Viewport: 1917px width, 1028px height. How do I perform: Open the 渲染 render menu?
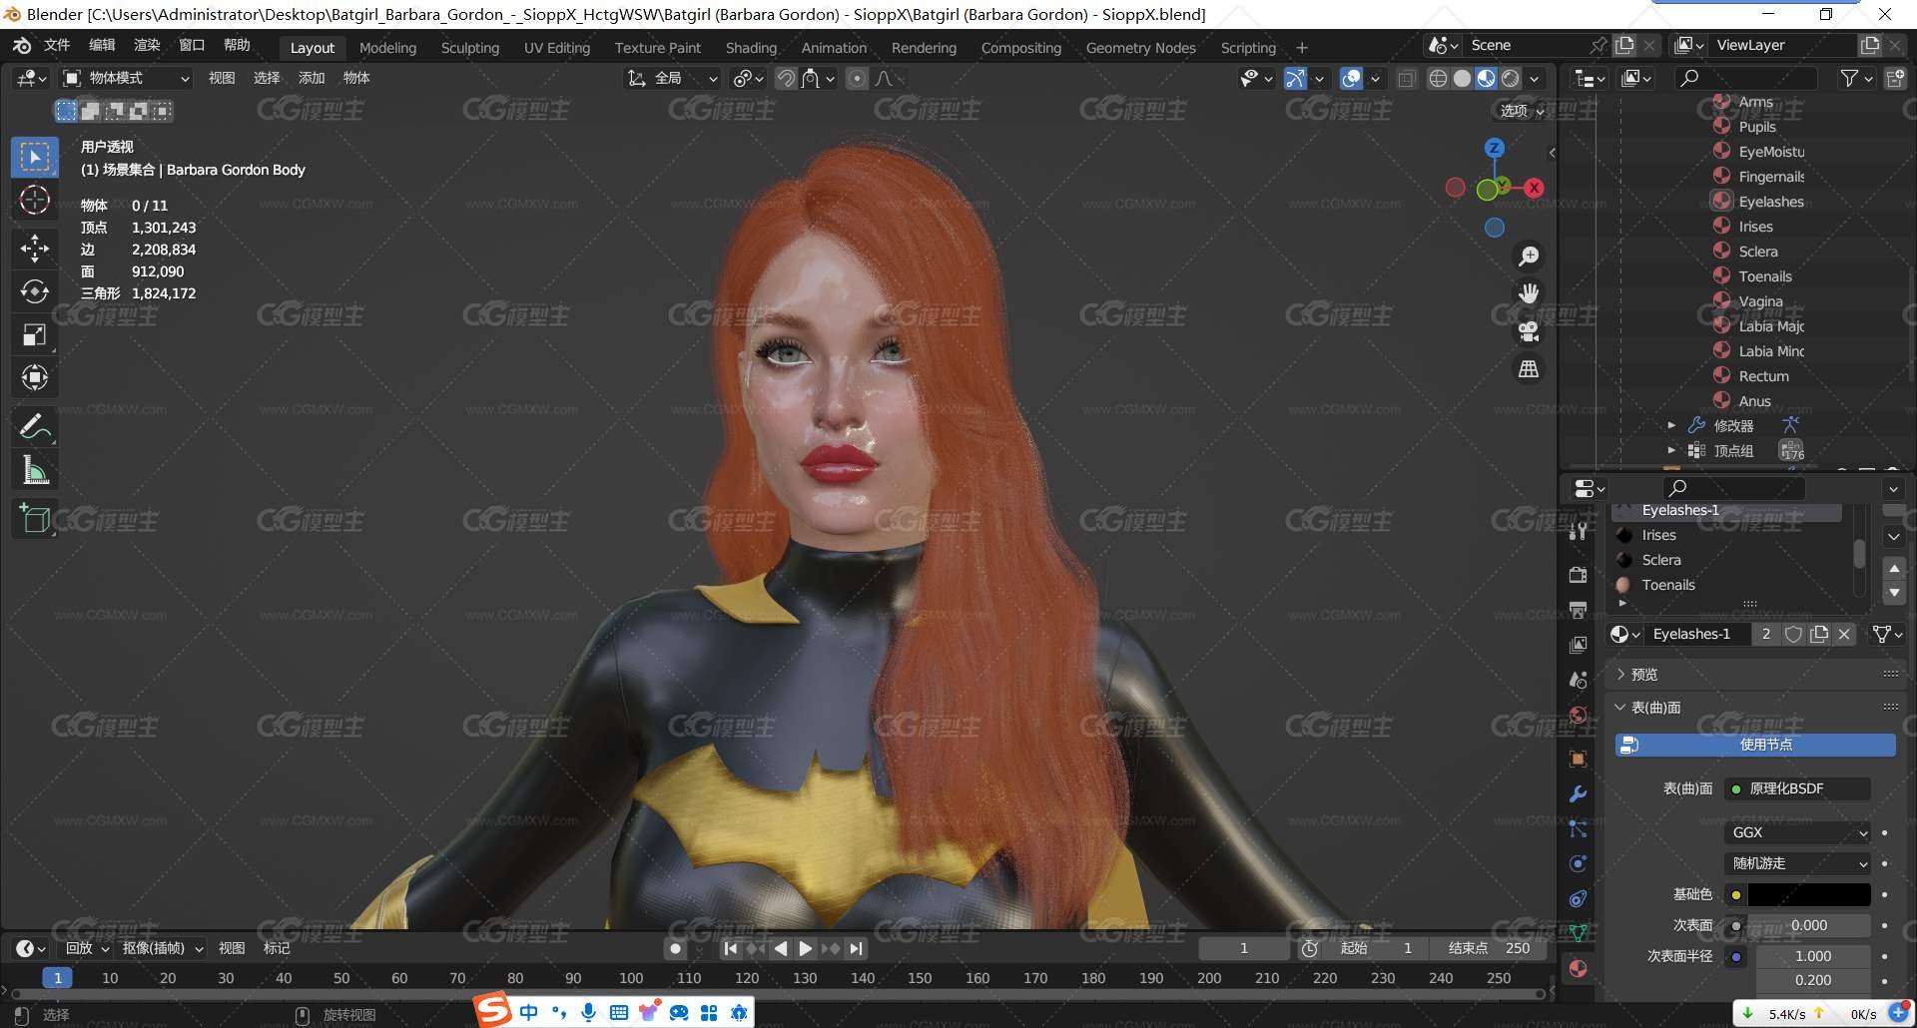pyautogui.click(x=147, y=45)
